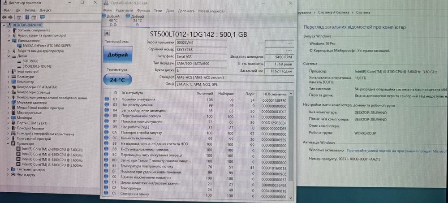Open the Теми menu in CrystalDiskInfo
The image size is (448, 203).
pyautogui.click(x=158, y=11)
